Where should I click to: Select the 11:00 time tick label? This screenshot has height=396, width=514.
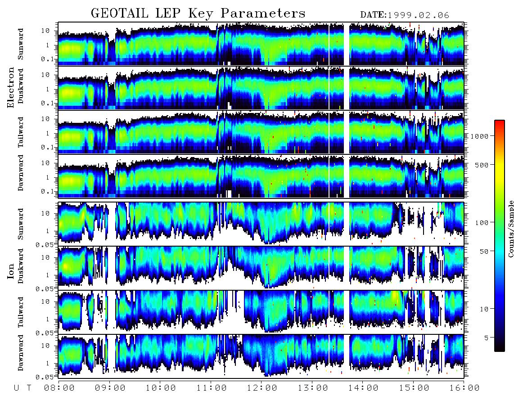click(x=212, y=388)
